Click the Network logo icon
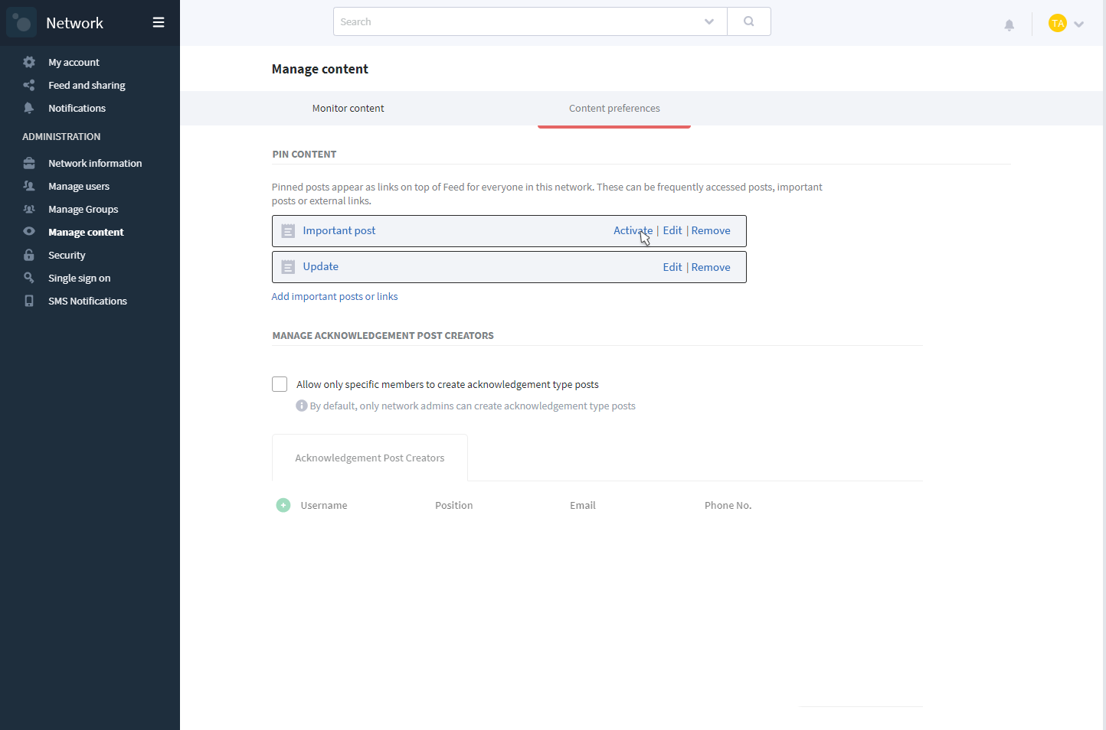This screenshot has width=1106, height=730. pyautogui.click(x=21, y=22)
